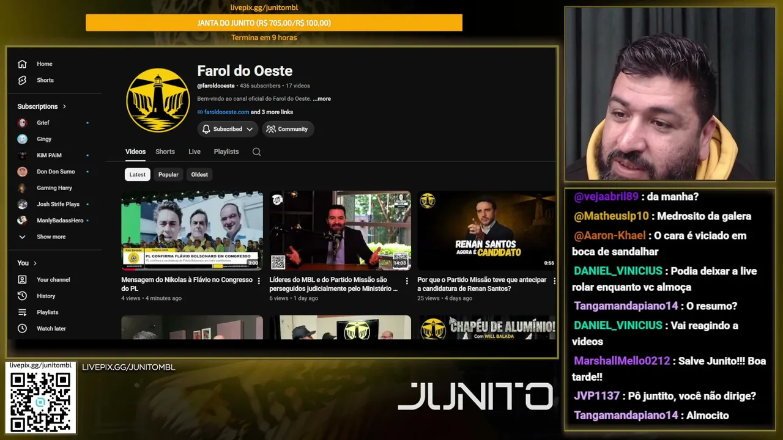783x440 pixels.
Task: Click the JANTA DO JUNITO donation progress bar
Action: pos(274,23)
